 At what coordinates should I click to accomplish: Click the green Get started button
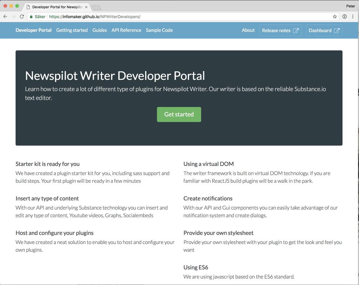coord(179,114)
